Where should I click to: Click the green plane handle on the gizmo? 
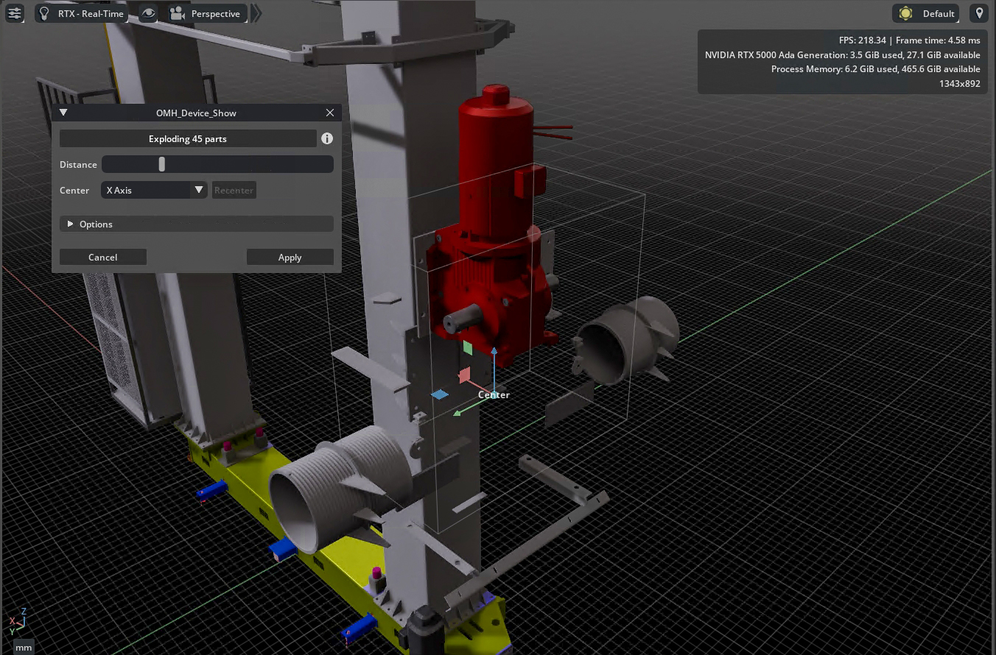pyautogui.click(x=467, y=347)
